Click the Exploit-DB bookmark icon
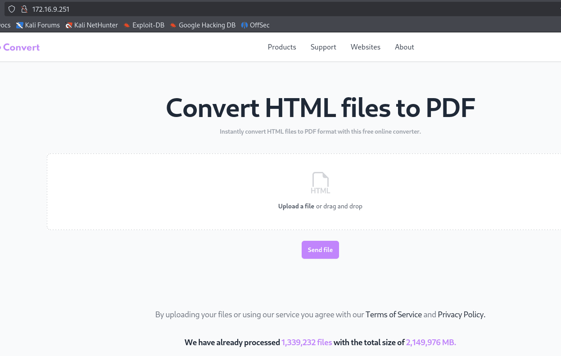The width and height of the screenshot is (561, 356). [x=127, y=25]
